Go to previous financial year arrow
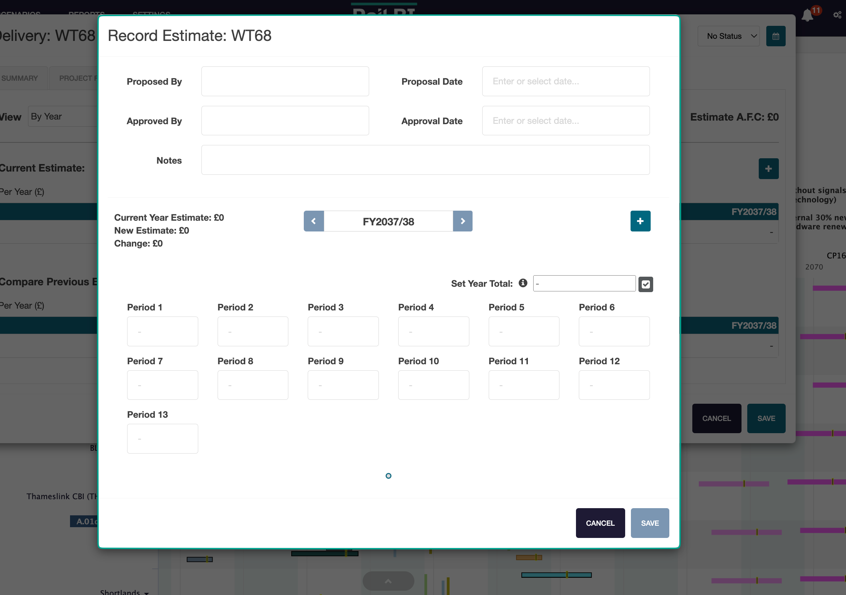 (x=313, y=221)
